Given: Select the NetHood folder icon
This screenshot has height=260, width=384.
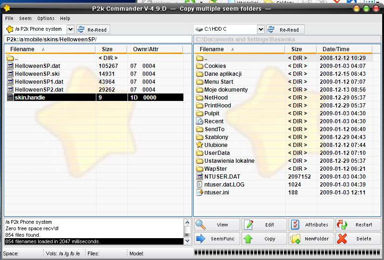Looking at the screenshot, I should [200, 98].
